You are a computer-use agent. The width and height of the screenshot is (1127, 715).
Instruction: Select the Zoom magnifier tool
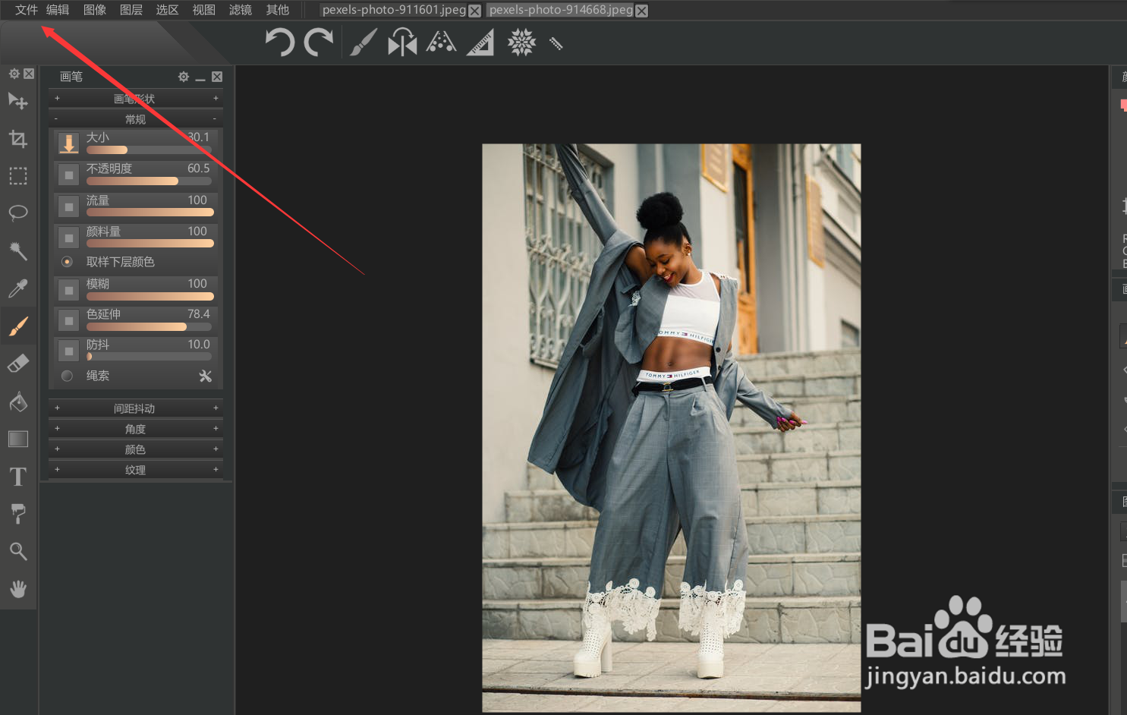(x=18, y=551)
